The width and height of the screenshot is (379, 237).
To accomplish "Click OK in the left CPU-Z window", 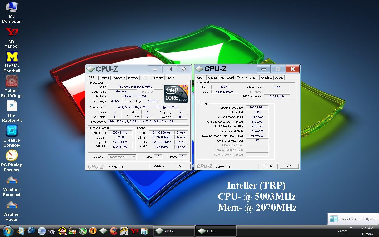I will tap(180, 166).
